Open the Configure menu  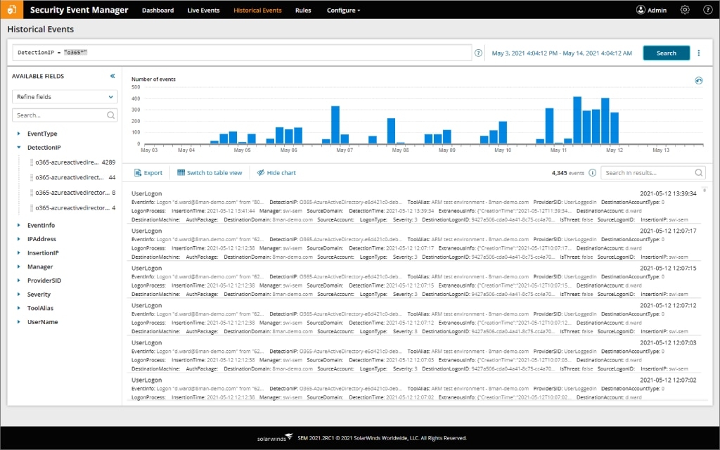[x=343, y=10]
